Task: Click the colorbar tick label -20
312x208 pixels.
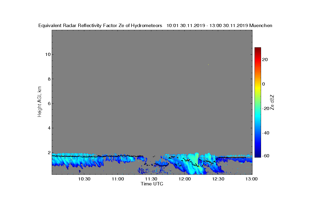Action: (266, 109)
